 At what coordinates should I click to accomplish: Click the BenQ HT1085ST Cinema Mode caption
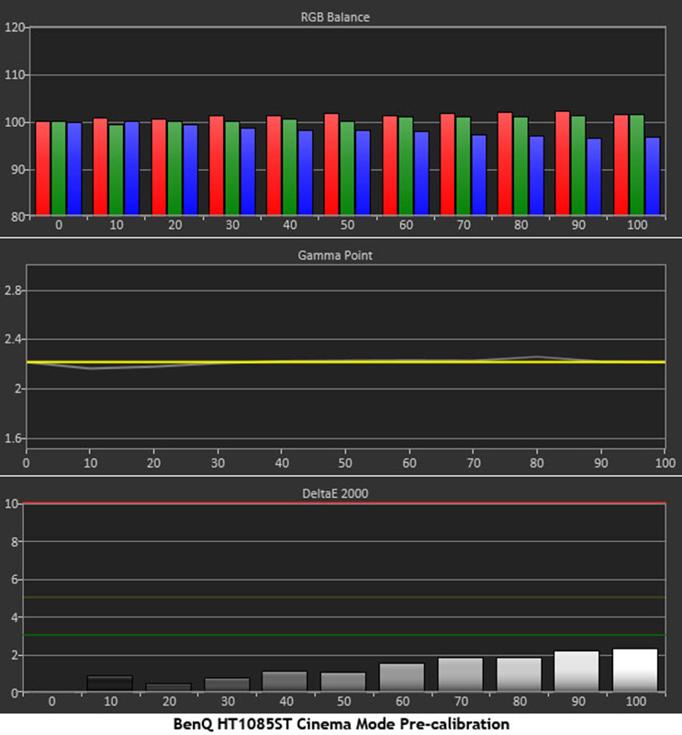pos(341,724)
